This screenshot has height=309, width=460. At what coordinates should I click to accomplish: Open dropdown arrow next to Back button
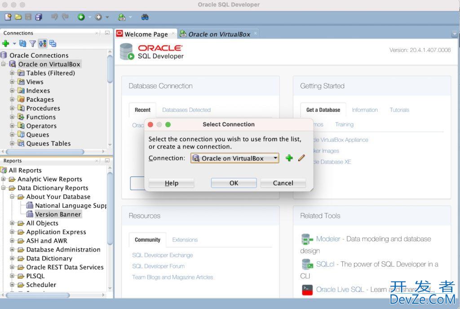(x=90, y=17)
